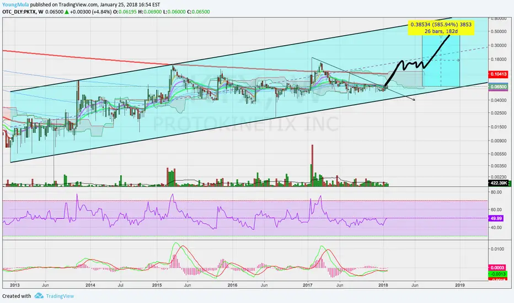The image size is (514, 303).
Task: Click the 0.01500 price axis label
Action: pyautogui.click(x=498, y=127)
